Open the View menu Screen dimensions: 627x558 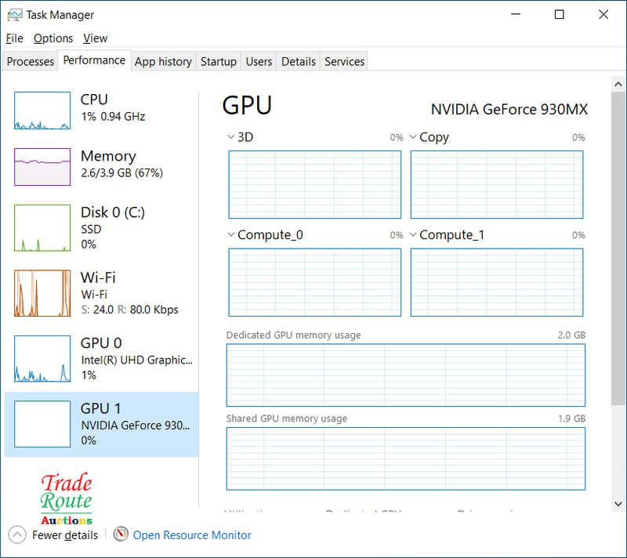point(95,38)
